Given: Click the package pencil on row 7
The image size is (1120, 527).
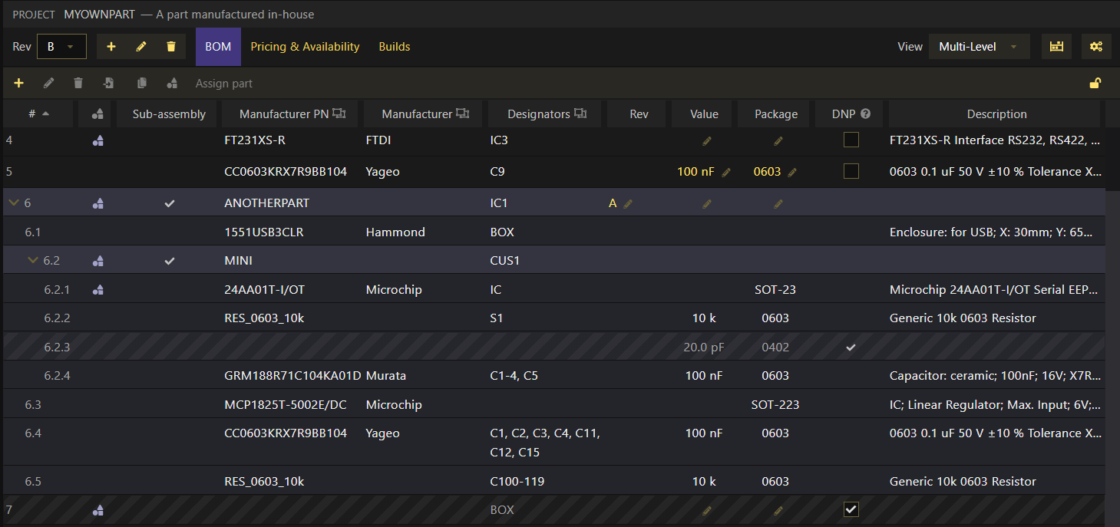Looking at the screenshot, I should click(778, 510).
